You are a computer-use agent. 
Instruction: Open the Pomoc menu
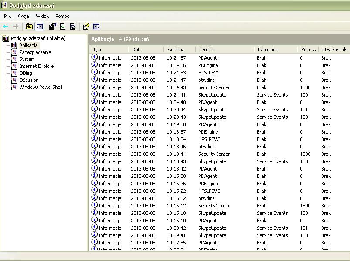62,16
